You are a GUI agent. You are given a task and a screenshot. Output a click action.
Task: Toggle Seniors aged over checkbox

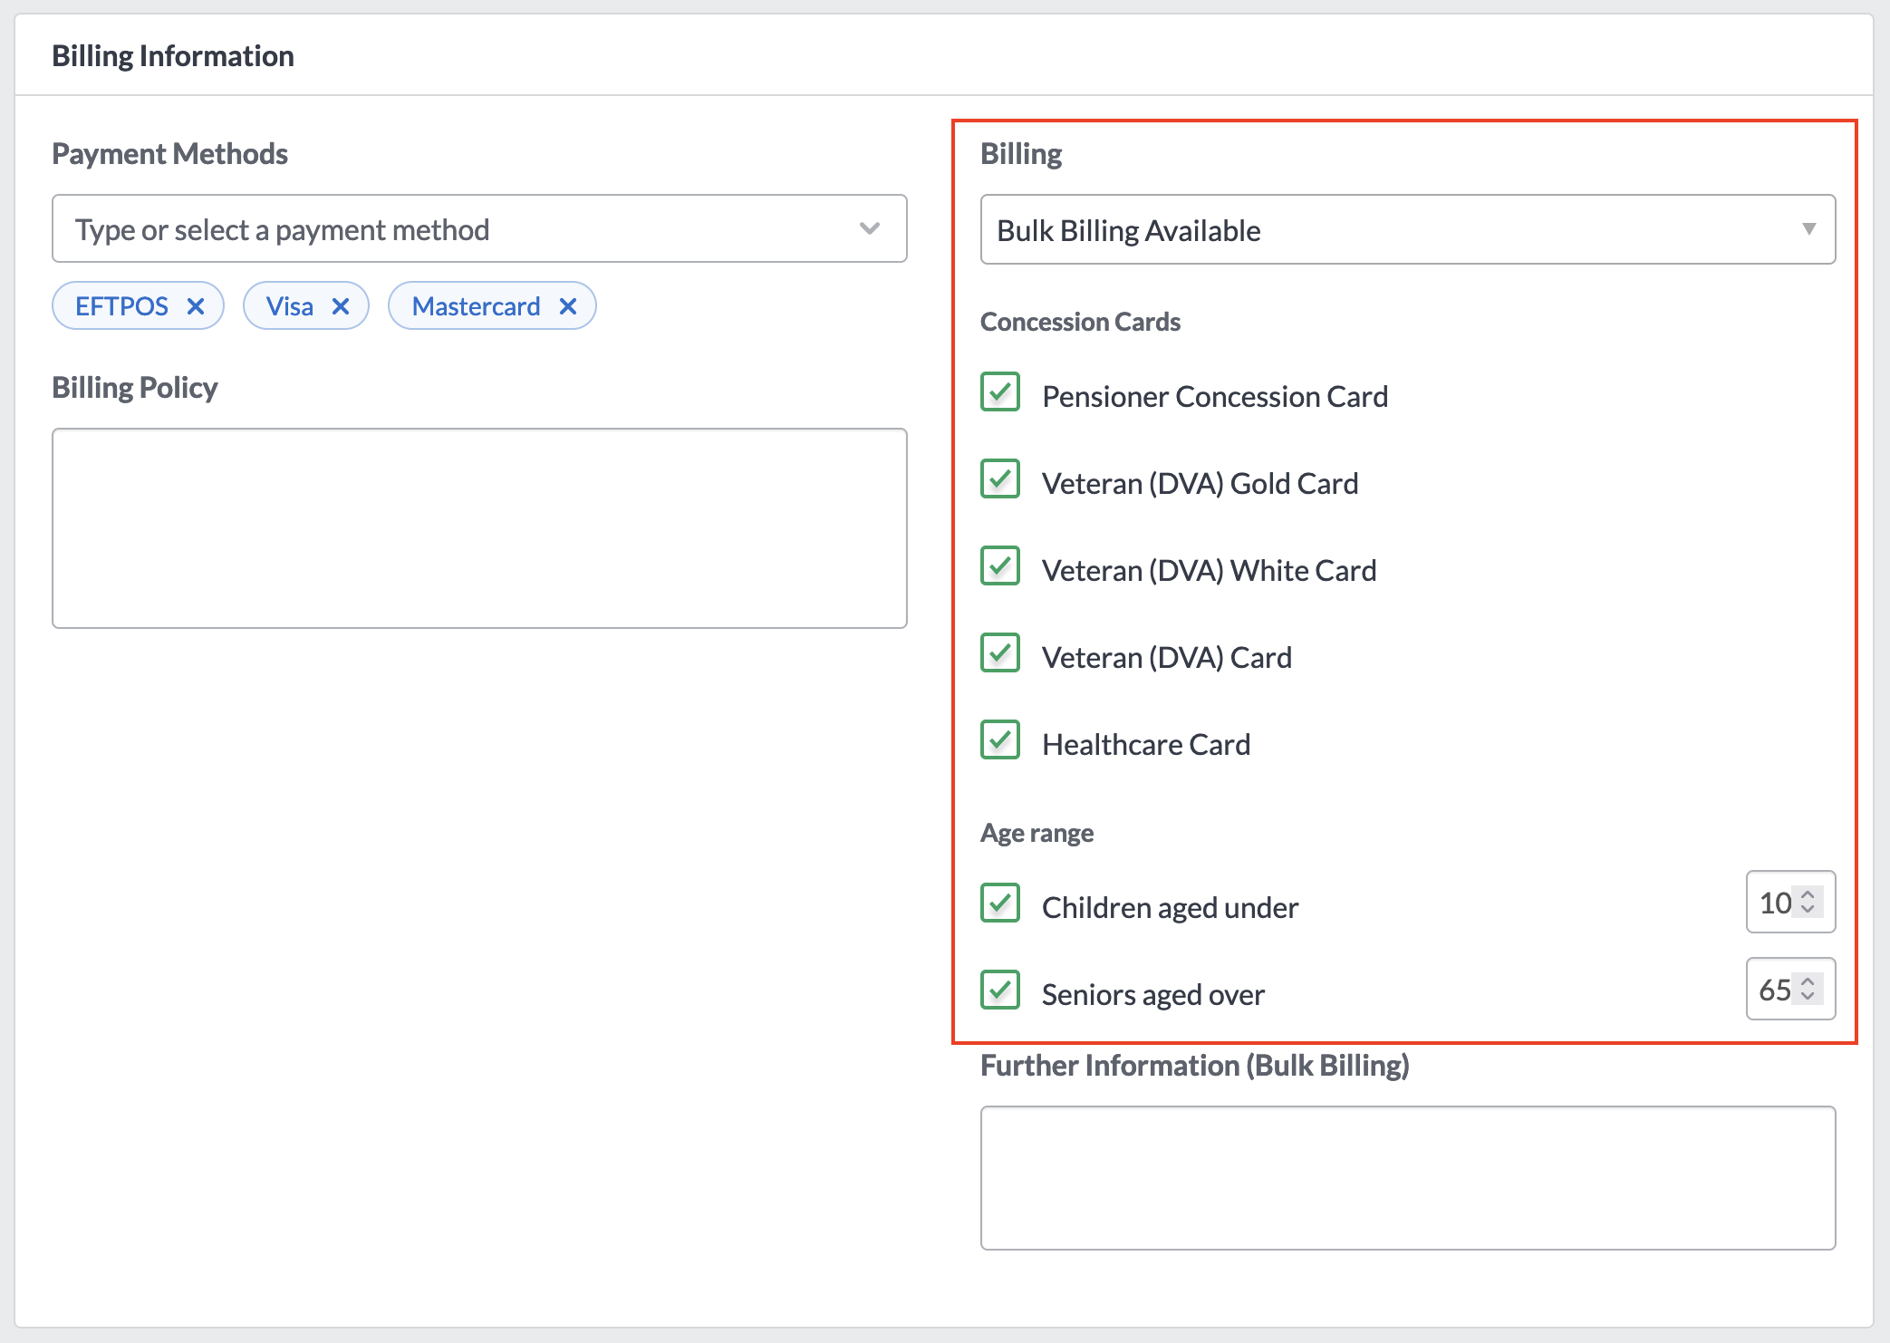pos(1000,990)
